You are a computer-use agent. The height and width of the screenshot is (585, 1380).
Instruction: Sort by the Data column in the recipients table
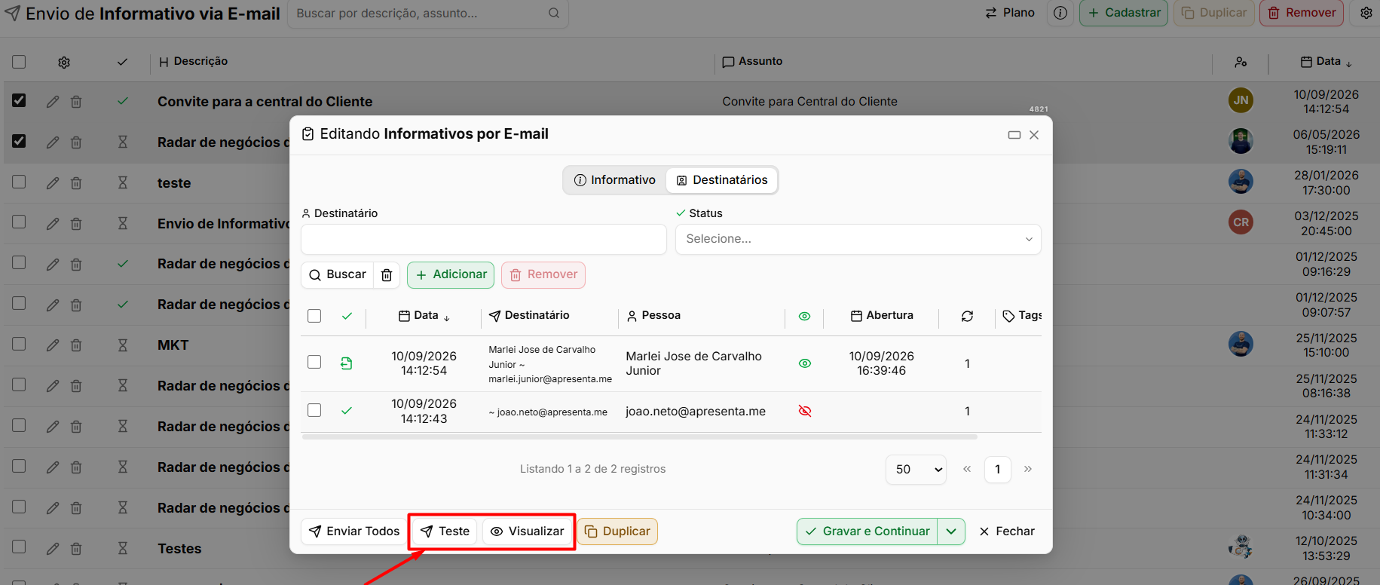pyautogui.click(x=424, y=316)
